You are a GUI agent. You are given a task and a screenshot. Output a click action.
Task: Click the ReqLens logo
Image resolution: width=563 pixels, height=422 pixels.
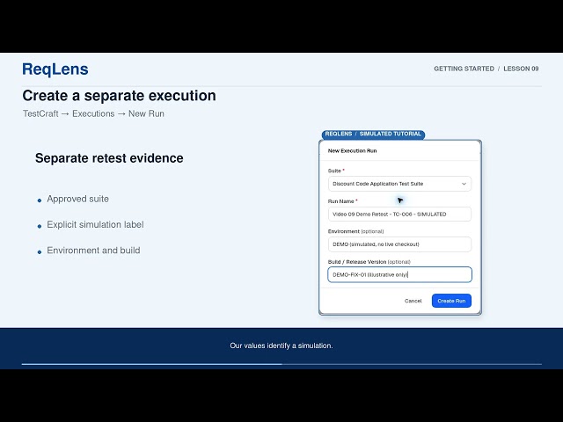[55, 69]
